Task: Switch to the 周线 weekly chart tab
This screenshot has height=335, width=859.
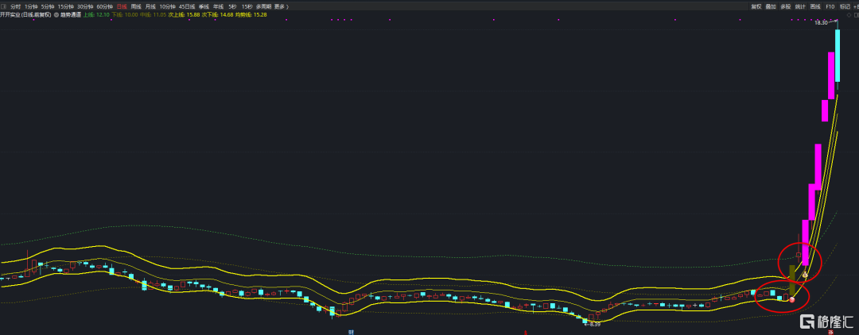Action: coord(135,6)
